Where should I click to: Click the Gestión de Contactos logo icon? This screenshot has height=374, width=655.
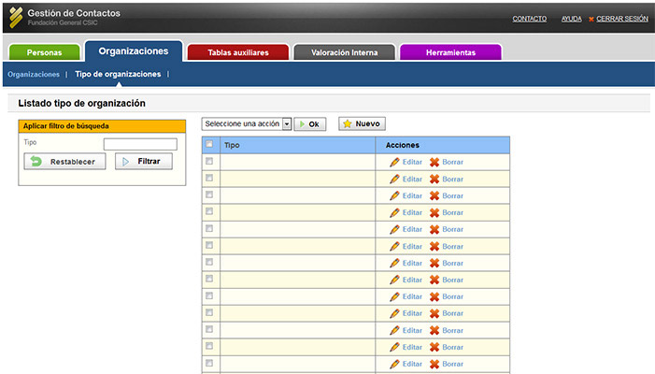(x=16, y=18)
